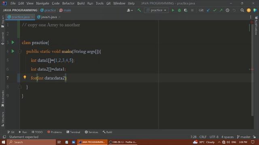Change 4 spaces indent setting
Screen dimensions: 259x145
pos(227,137)
